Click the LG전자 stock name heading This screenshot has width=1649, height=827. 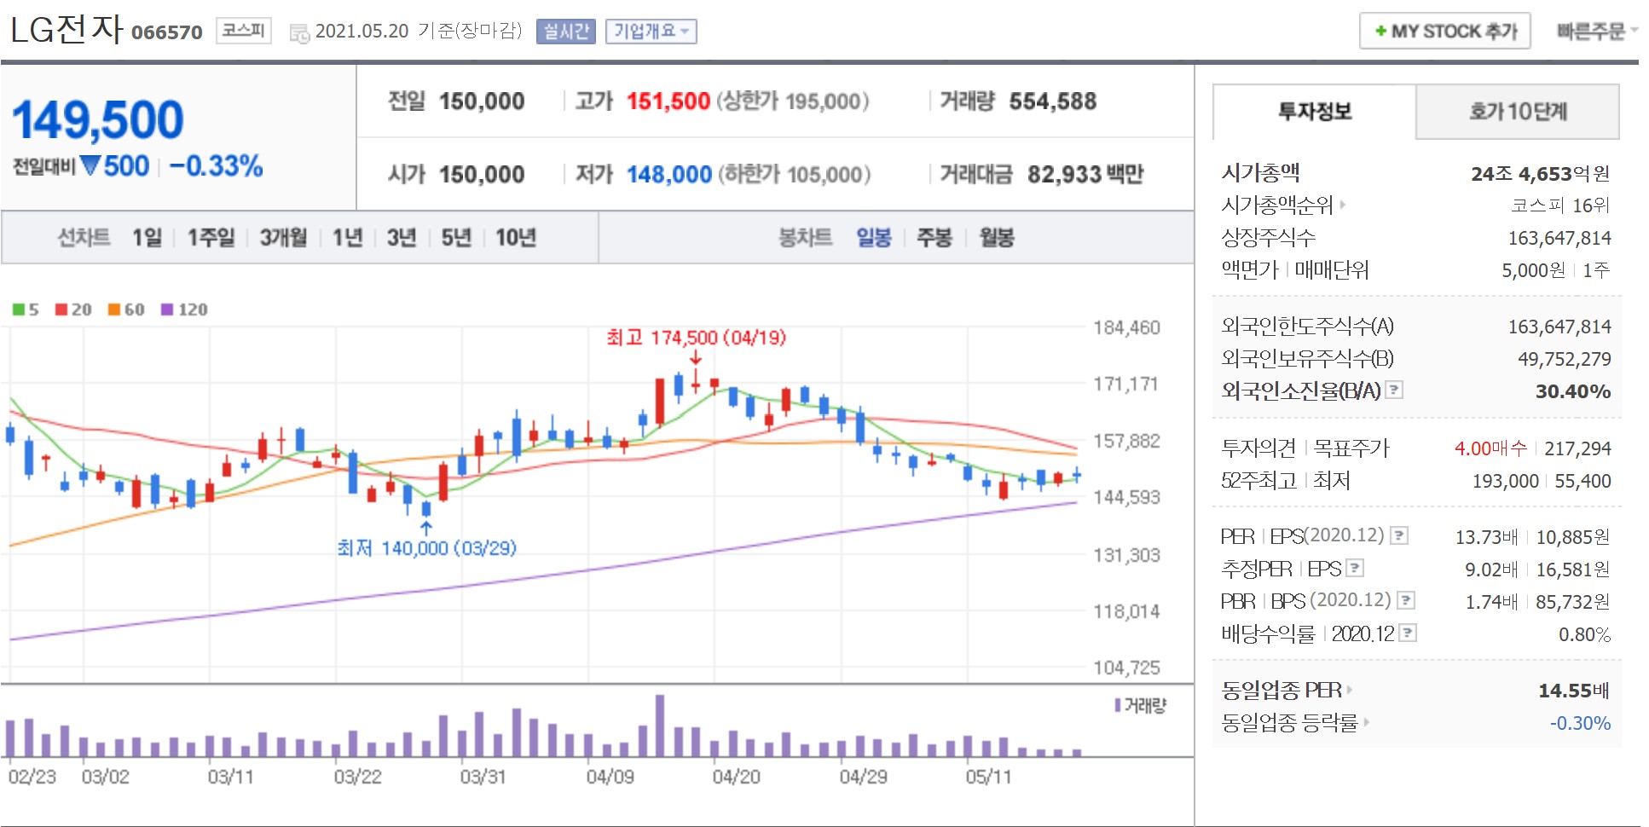(67, 30)
